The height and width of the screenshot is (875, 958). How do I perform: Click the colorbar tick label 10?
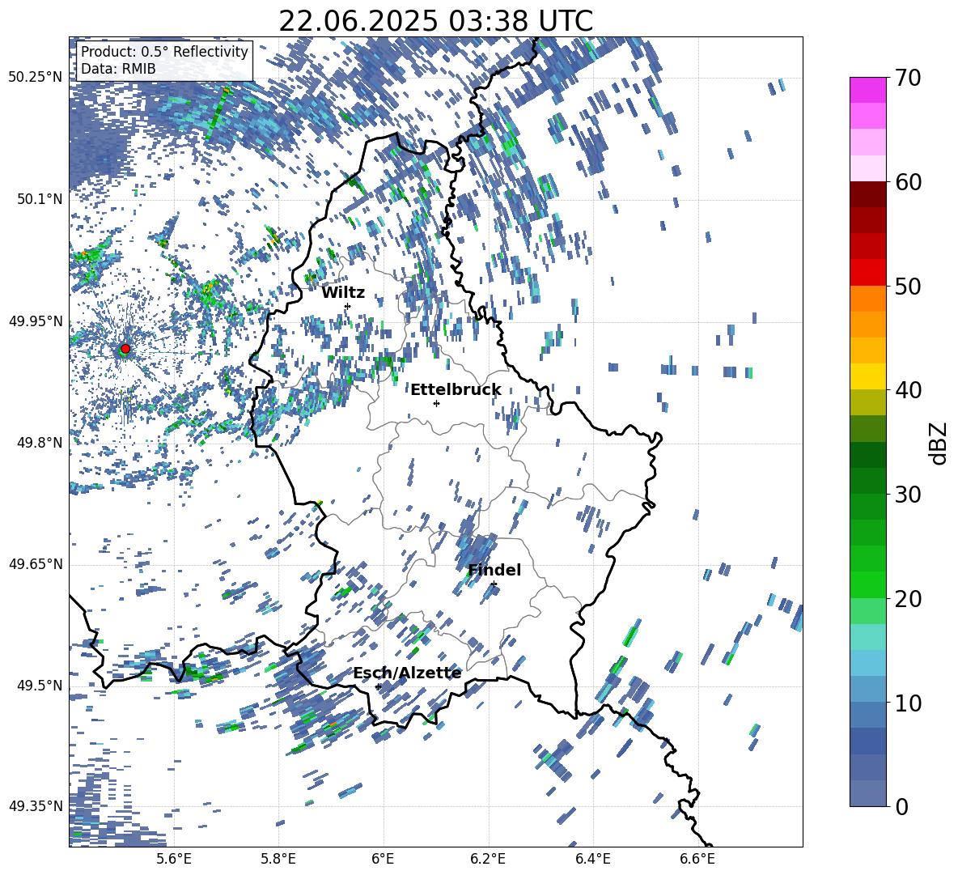(908, 703)
